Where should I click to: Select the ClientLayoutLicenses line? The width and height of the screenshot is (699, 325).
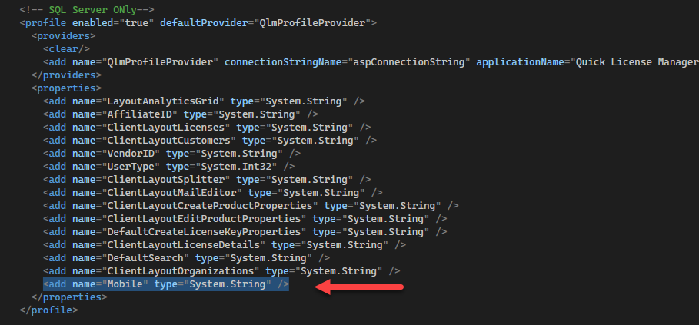click(x=207, y=128)
